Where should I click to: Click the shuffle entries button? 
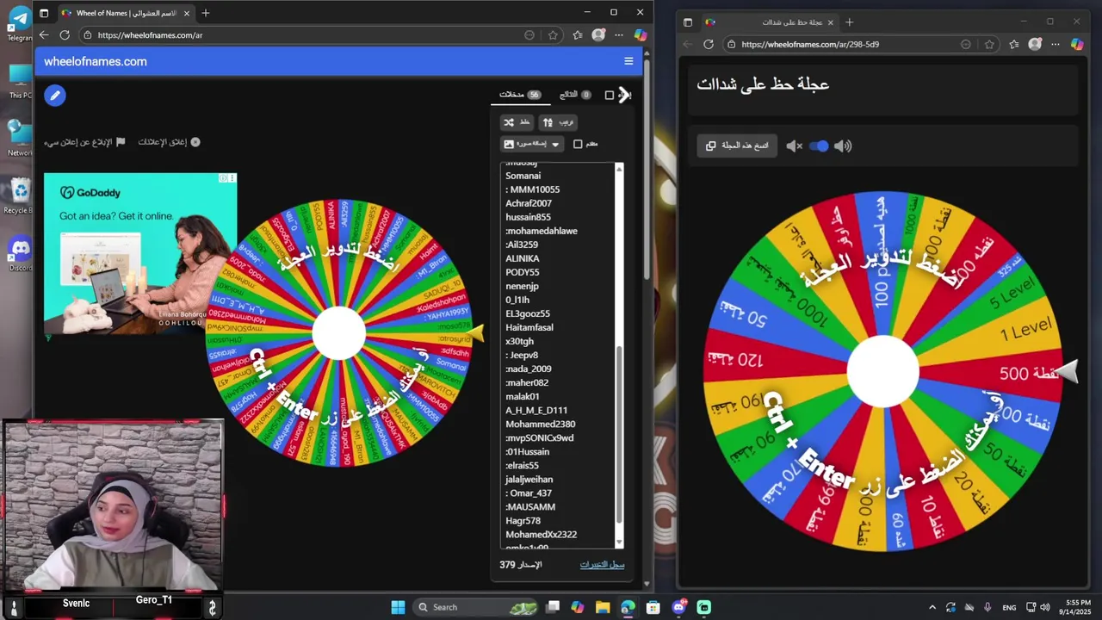pyautogui.click(x=517, y=122)
